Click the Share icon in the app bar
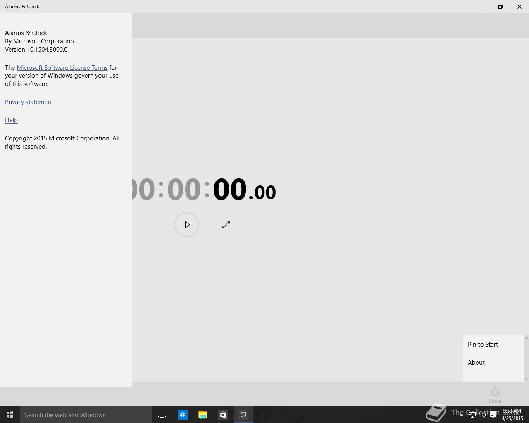 (495, 395)
